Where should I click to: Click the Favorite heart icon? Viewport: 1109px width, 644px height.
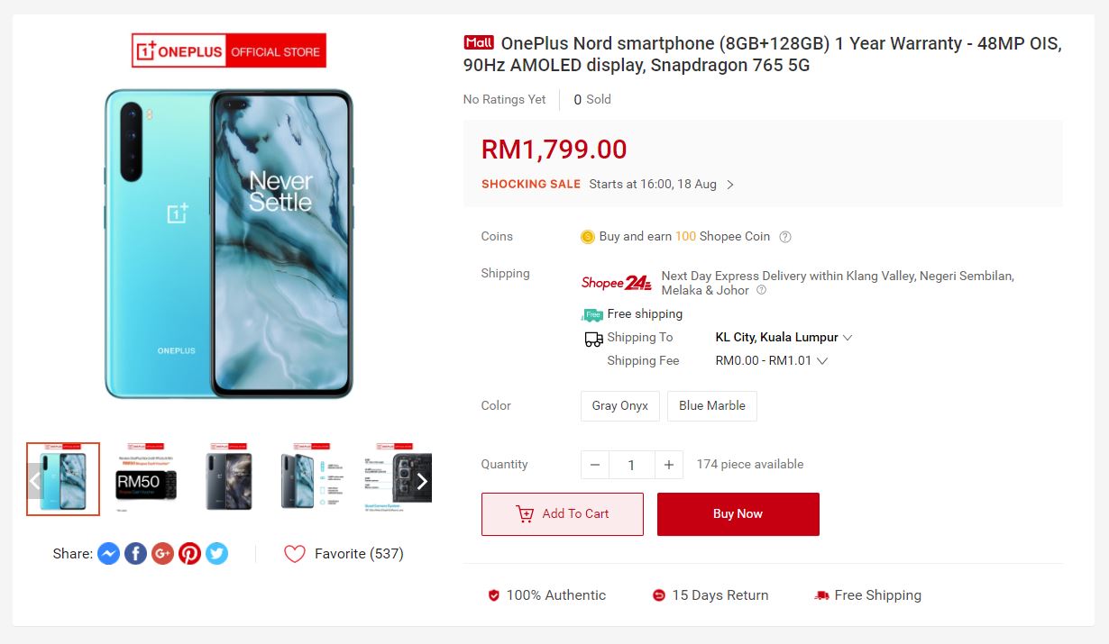[295, 554]
